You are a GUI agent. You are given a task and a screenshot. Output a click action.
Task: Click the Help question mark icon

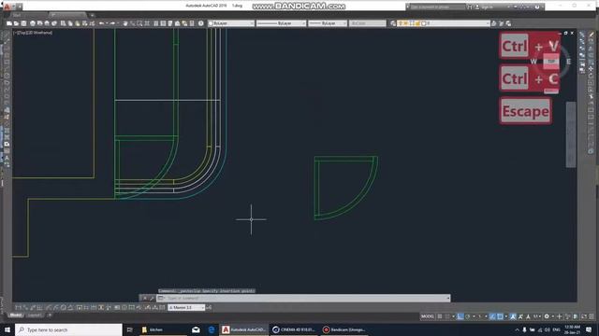[201, 23]
